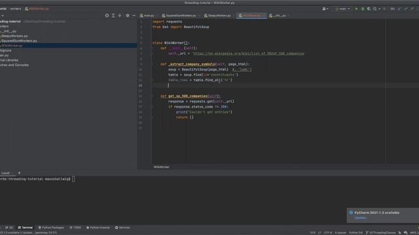The width and height of the screenshot is (419, 235).
Task: Click the stop button in toolbar
Action: click(384, 8)
